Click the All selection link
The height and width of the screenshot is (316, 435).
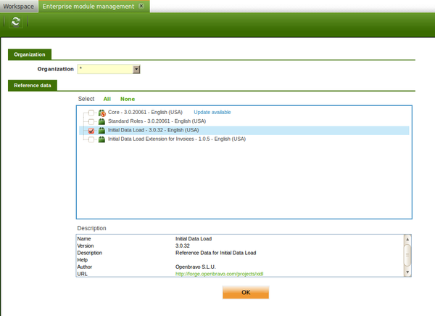107,99
